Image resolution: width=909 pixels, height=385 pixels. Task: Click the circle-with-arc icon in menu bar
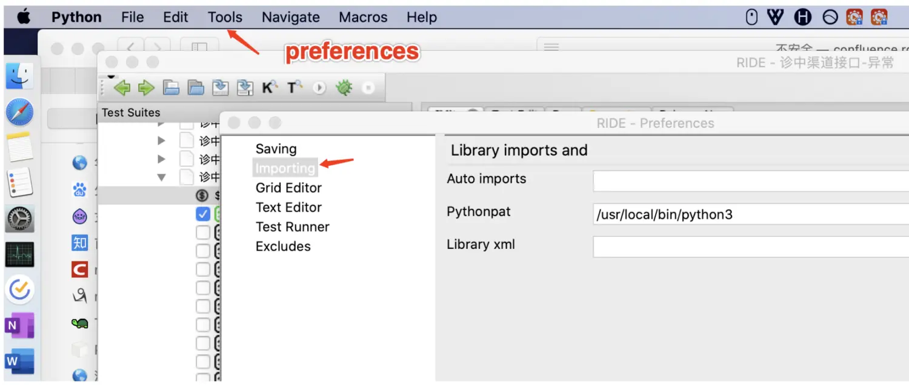(x=830, y=18)
